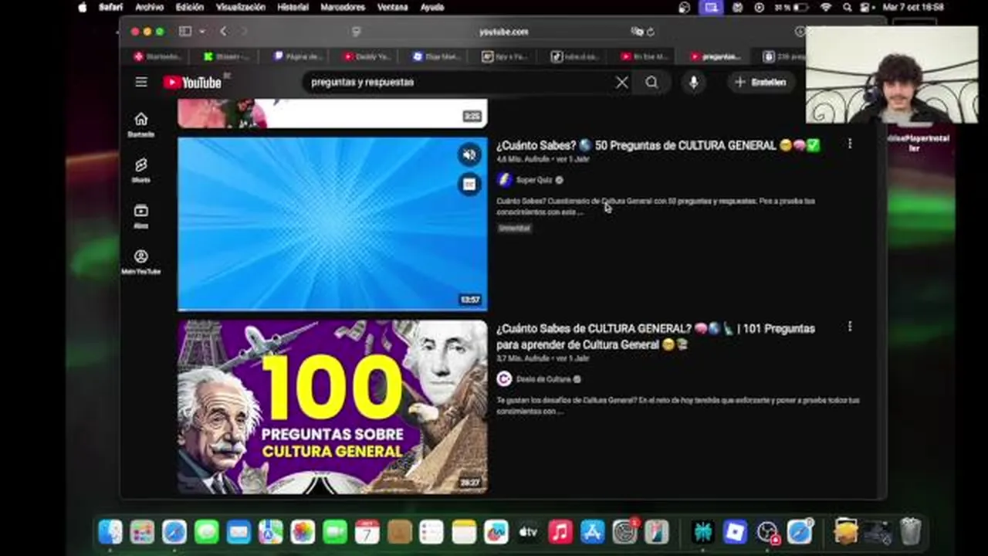Screen dimensions: 988x556
Task: Open Photos from the Dock
Action: tap(303, 532)
